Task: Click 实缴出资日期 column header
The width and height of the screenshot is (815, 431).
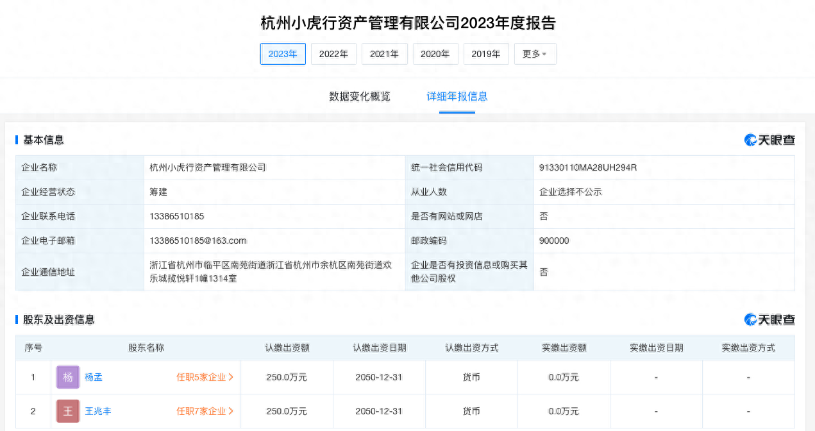Action: tap(656, 348)
